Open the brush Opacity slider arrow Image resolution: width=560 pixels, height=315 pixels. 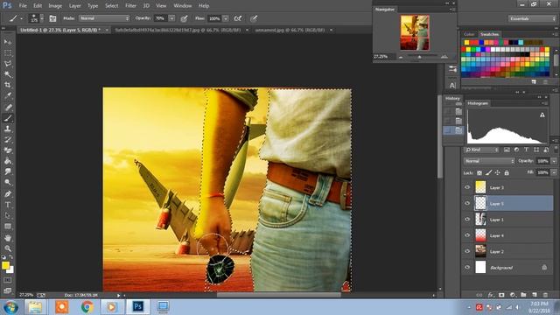click(171, 18)
